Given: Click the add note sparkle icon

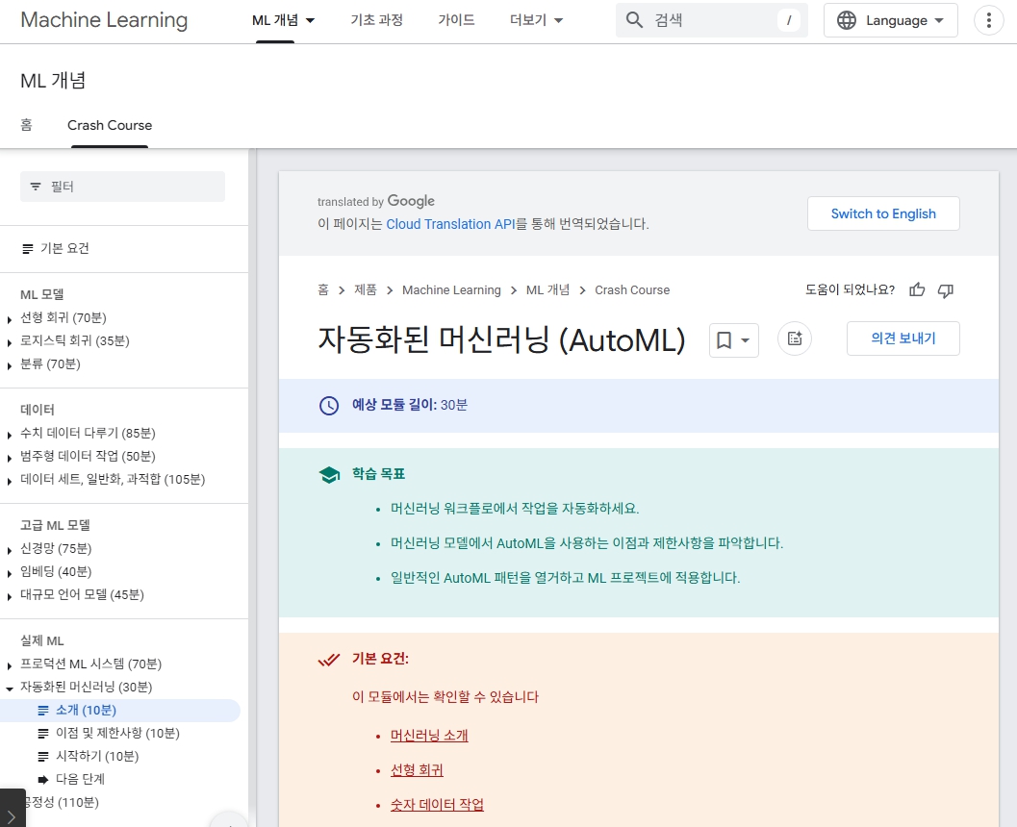Looking at the screenshot, I should coord(795,338).
